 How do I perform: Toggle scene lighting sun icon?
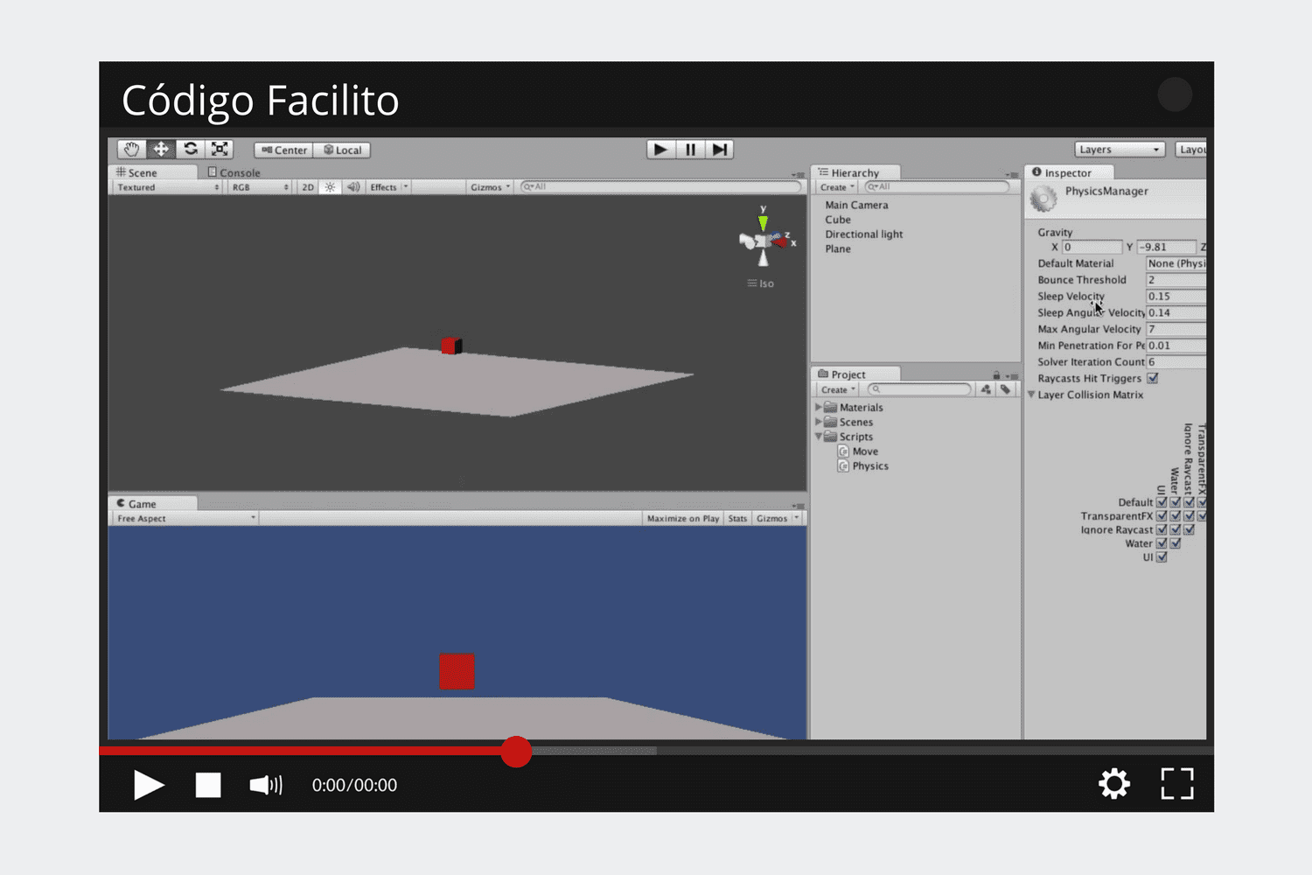click(x=330, y=187)
